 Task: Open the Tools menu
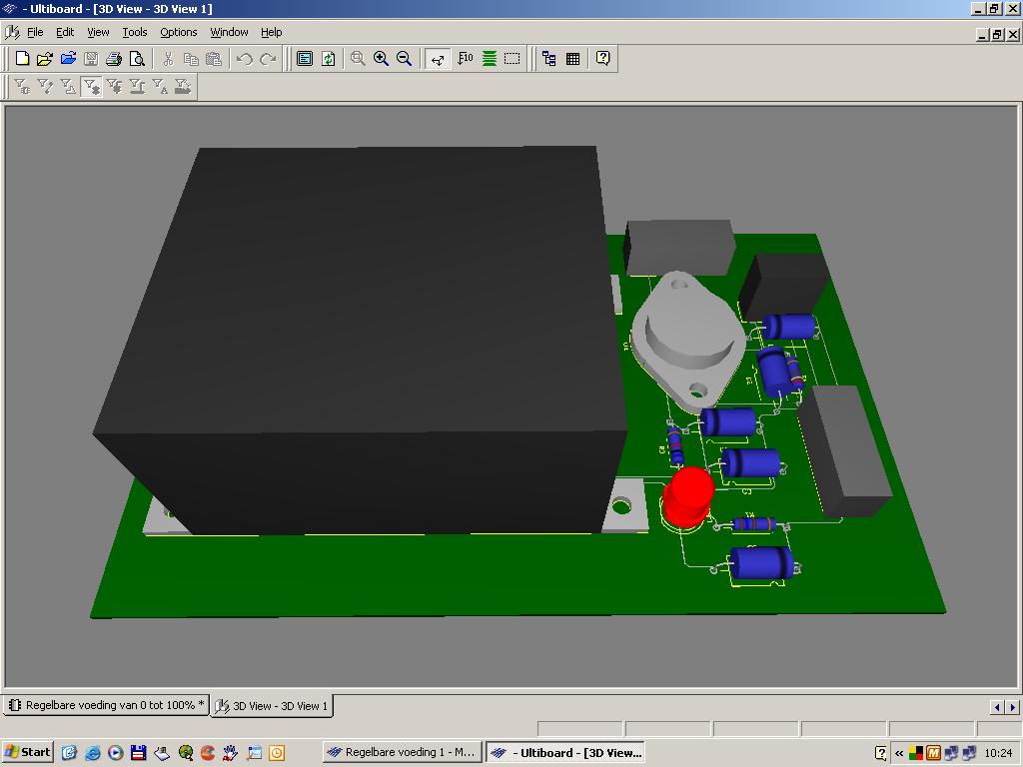(x=134, y=32)
